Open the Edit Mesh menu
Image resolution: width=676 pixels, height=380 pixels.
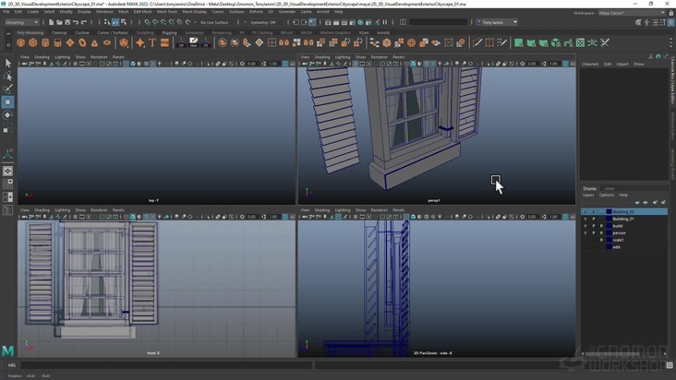tap(143, 12)
